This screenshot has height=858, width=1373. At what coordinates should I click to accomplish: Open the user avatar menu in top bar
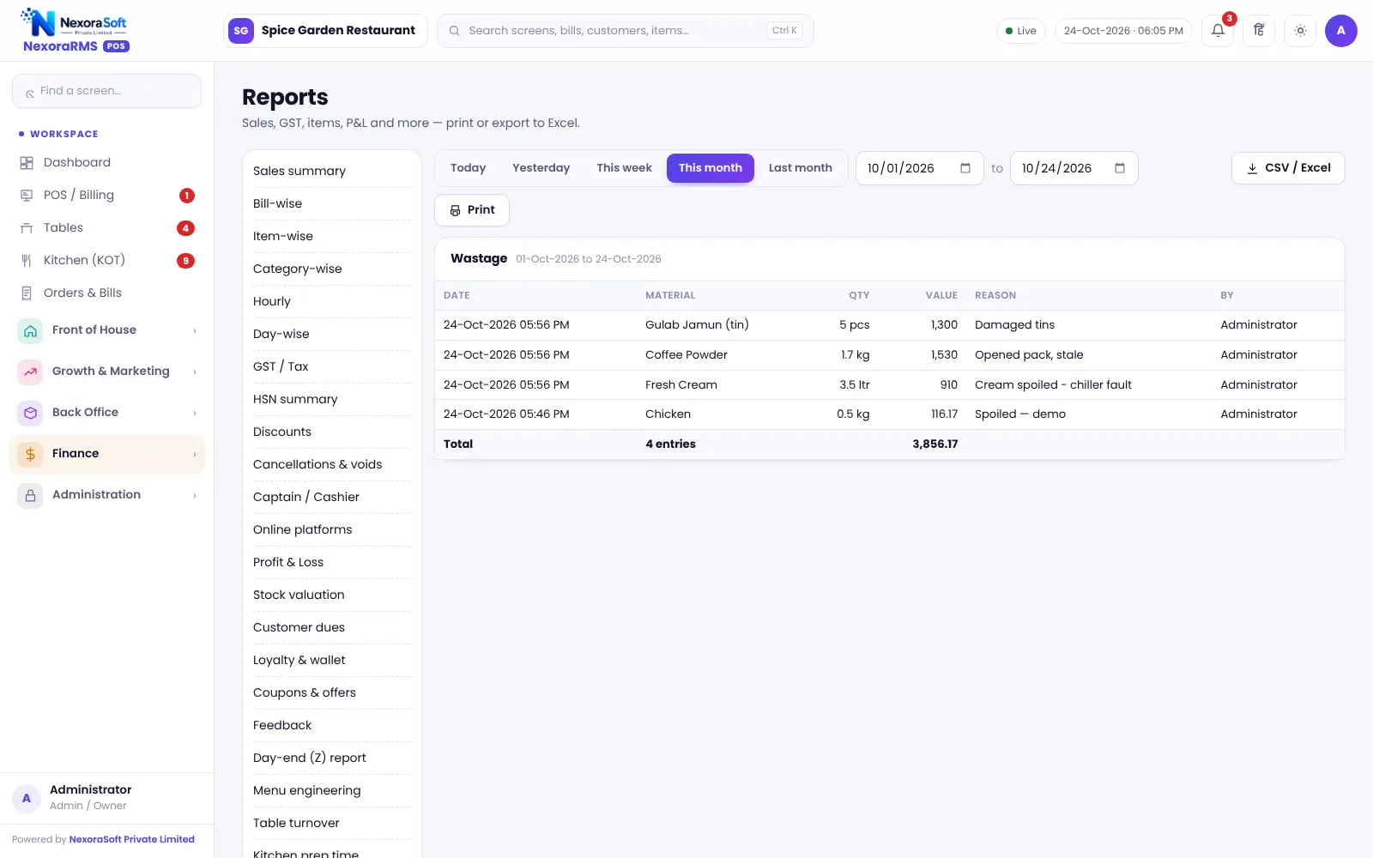[x=1340, y=31]
